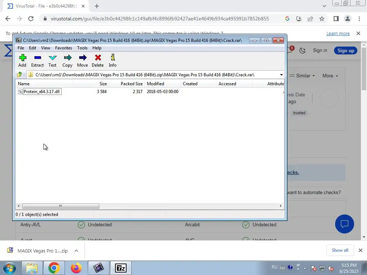Select the Move toolbar icon

coord(83,60)
